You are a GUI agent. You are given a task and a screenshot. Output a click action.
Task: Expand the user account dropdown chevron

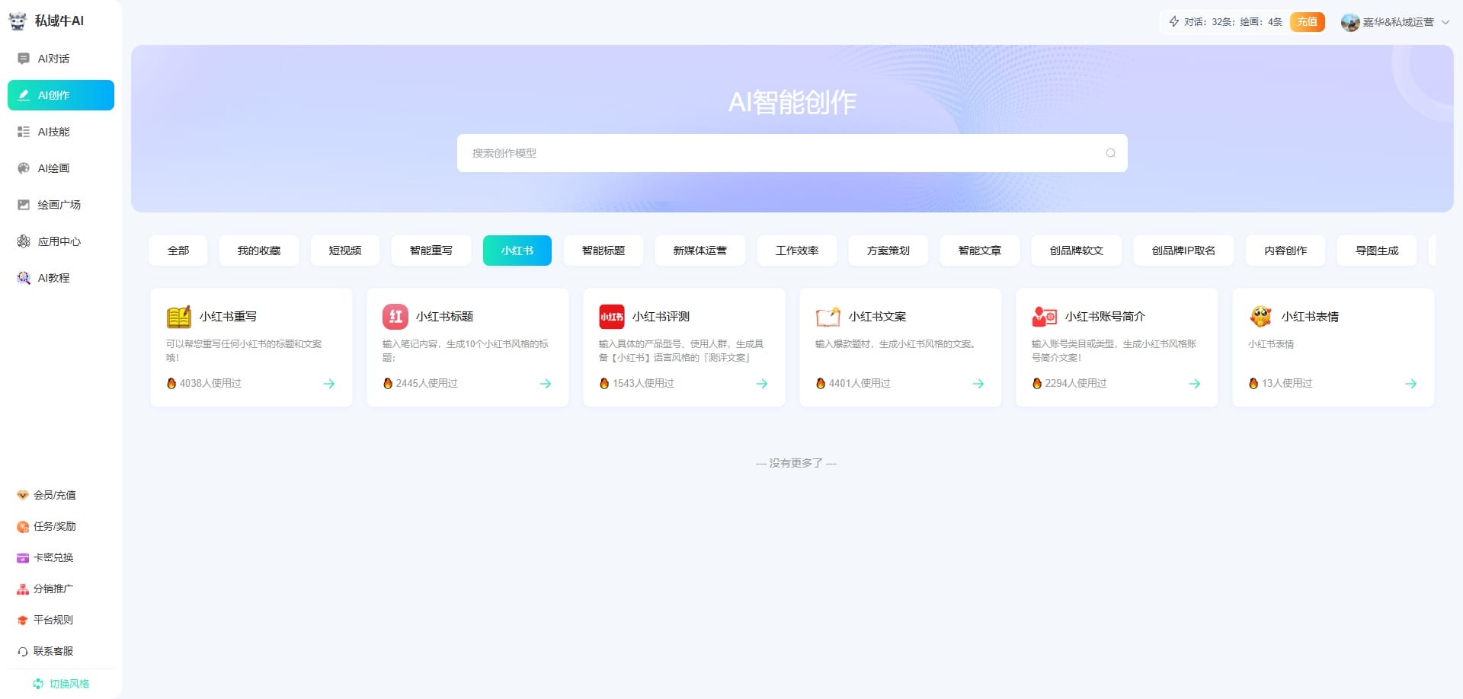(1445, 22)
